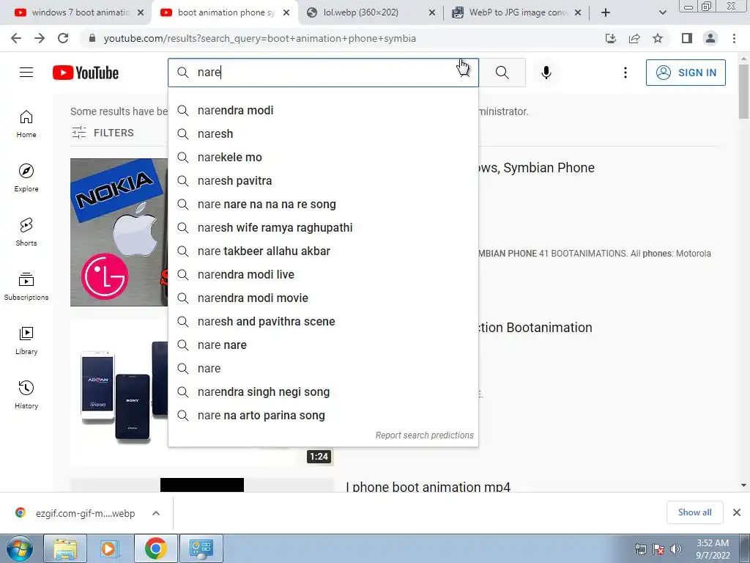Click install/download page icon in address bar
Screen dimensions: 750x563
611,38
